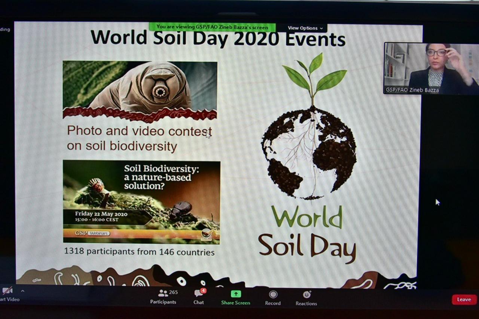Click the green 'You are viewing' screen-share banner

pyautogui.click(x=212, y=27)
